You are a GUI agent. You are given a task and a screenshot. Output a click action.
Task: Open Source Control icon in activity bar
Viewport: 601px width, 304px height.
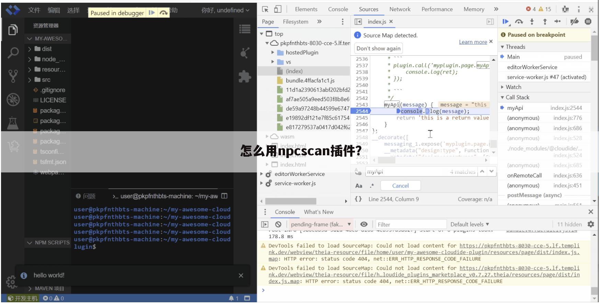13,76
